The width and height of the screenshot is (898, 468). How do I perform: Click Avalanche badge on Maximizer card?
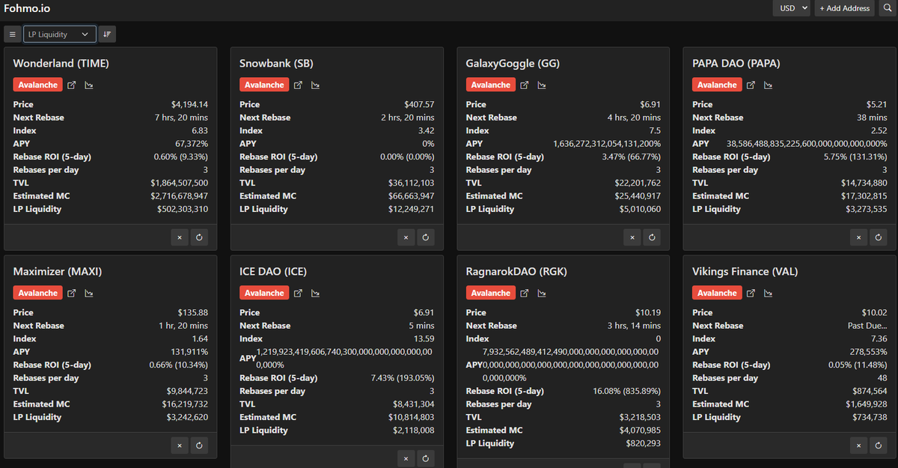pyautogui.click(x=37, y=294)
